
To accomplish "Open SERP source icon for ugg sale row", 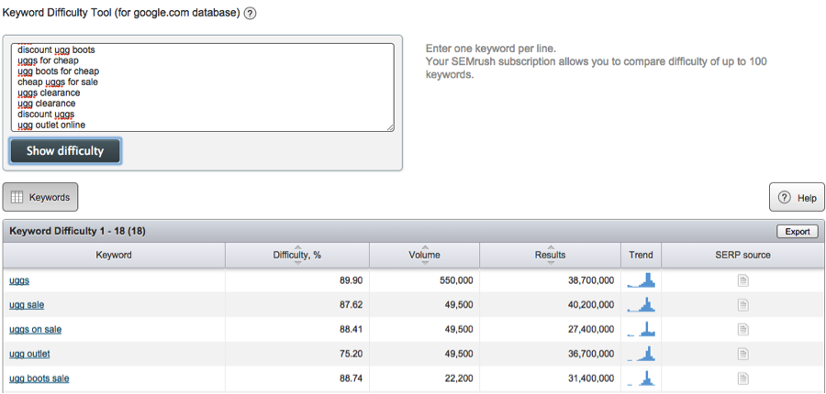I will click(742, 305).
